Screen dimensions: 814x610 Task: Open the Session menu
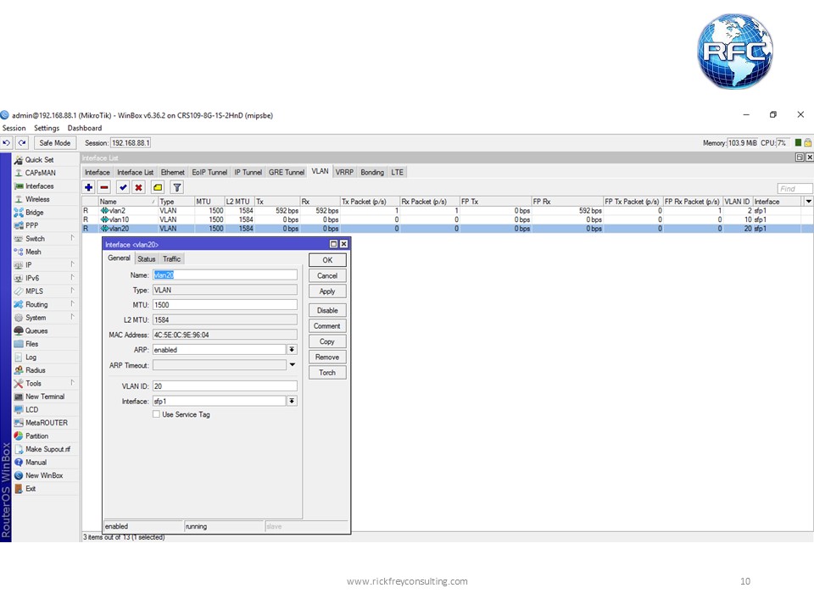[14, 128]
